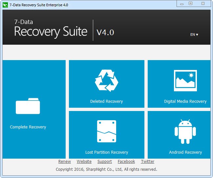Minimize the 7-Data Recovery window
This screenshot has width=213, height=178.
182,4
